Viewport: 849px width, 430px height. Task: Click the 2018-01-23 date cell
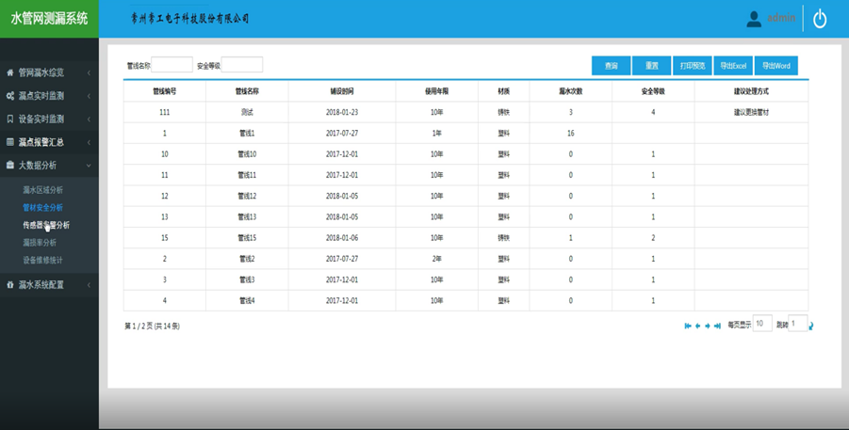click(x=342, y=113)
